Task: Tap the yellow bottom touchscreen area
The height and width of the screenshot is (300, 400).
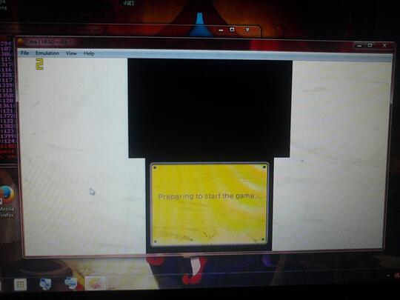Action: (209, 204)
